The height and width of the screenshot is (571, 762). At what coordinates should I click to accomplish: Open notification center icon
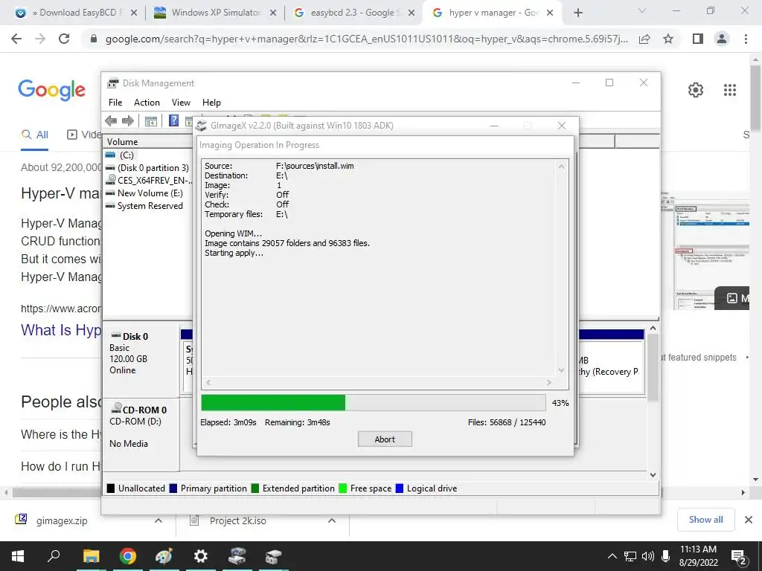point(739,557)
